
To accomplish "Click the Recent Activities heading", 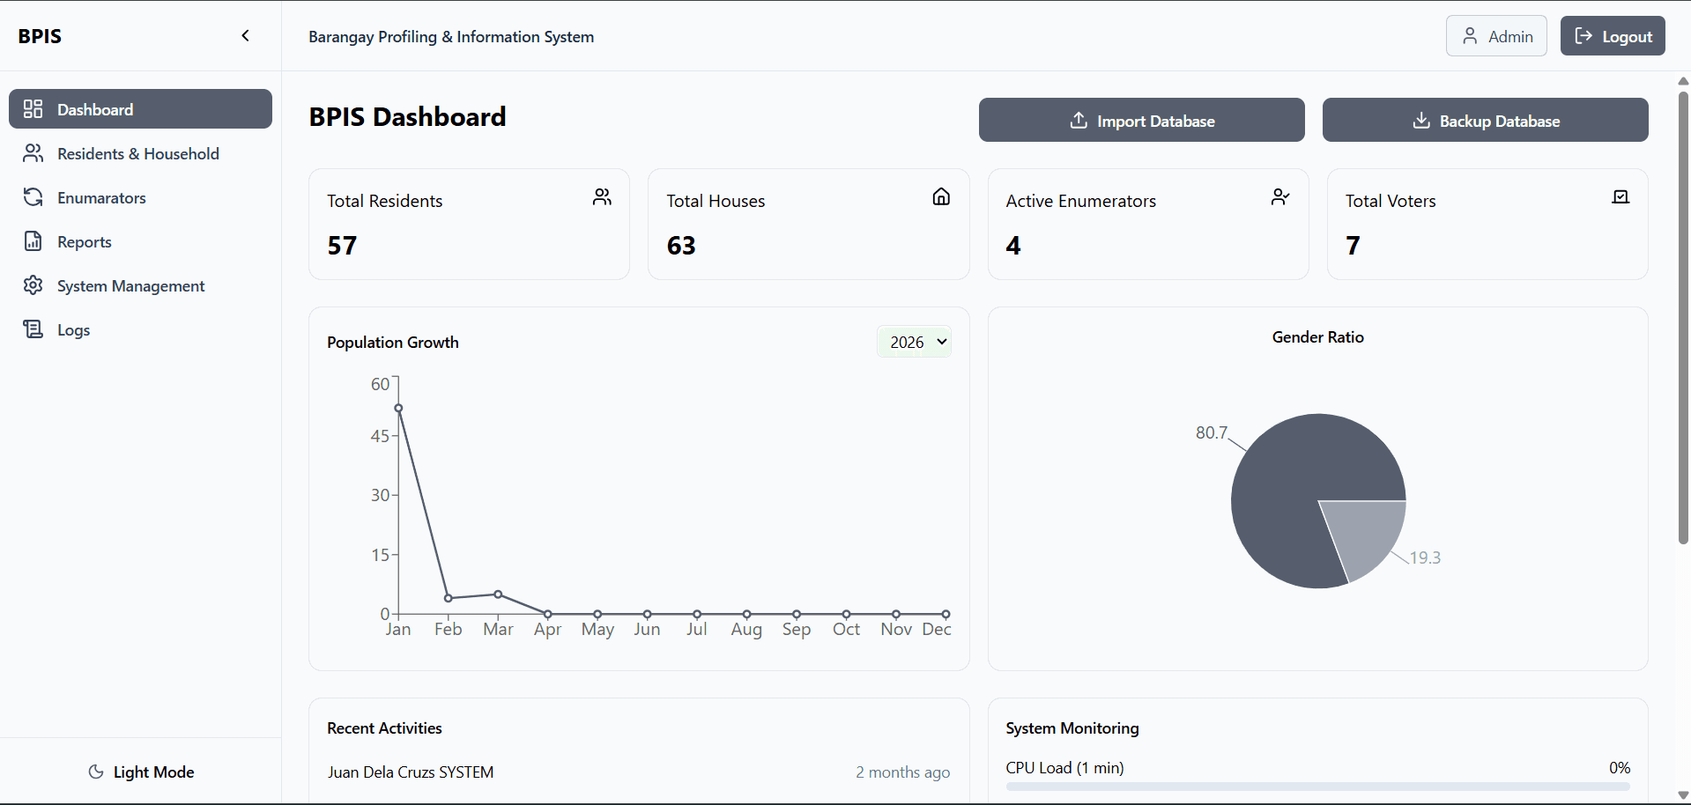I will click(384, 727).
